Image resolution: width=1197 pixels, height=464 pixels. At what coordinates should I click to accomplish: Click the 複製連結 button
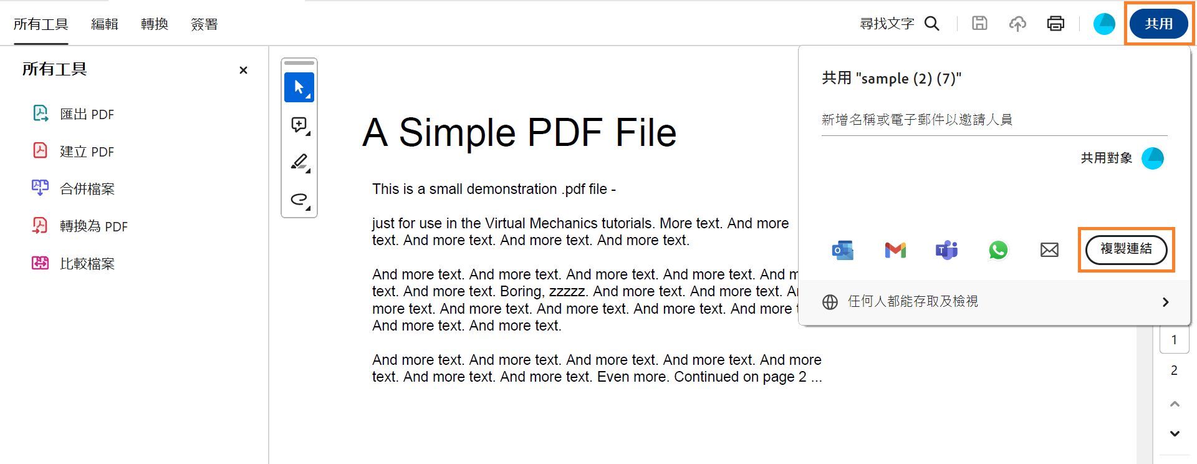(1126, 249)
